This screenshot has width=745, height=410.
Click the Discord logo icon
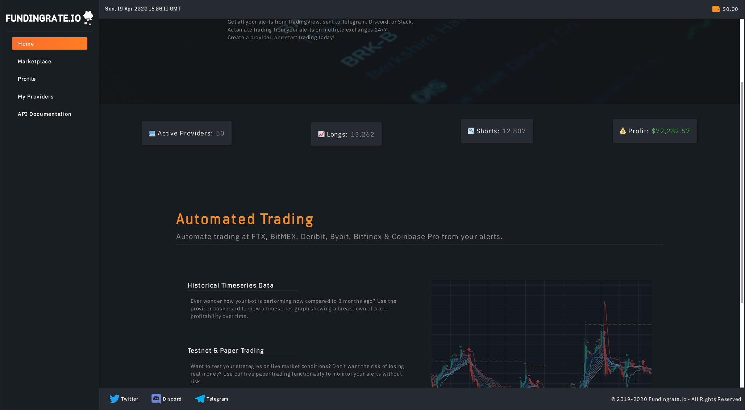coord(156,398)
